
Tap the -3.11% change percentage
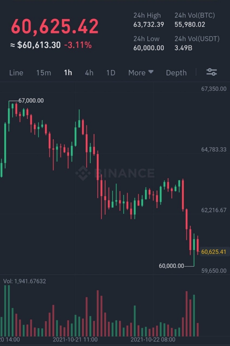point(78,45)
